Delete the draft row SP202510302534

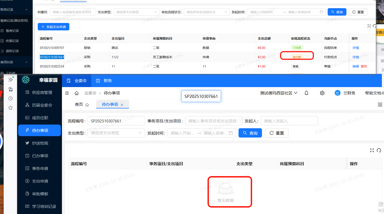(x=364, y=66)
